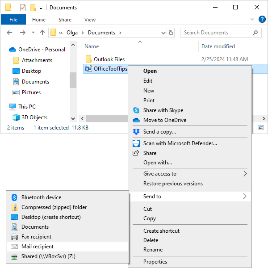Sort by Date modified column header
Screen dimensions: 268x268
(218, 46)
